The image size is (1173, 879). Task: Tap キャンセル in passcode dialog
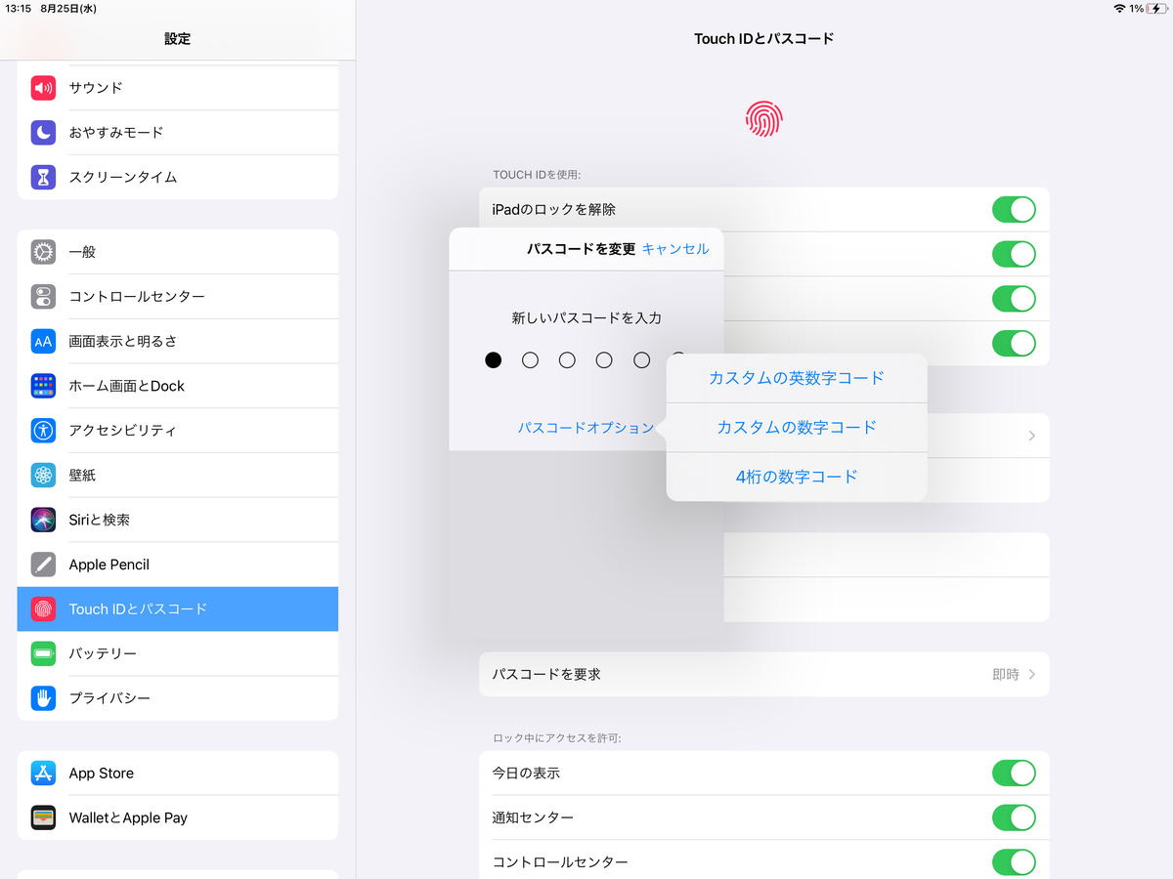pos(675,249)
